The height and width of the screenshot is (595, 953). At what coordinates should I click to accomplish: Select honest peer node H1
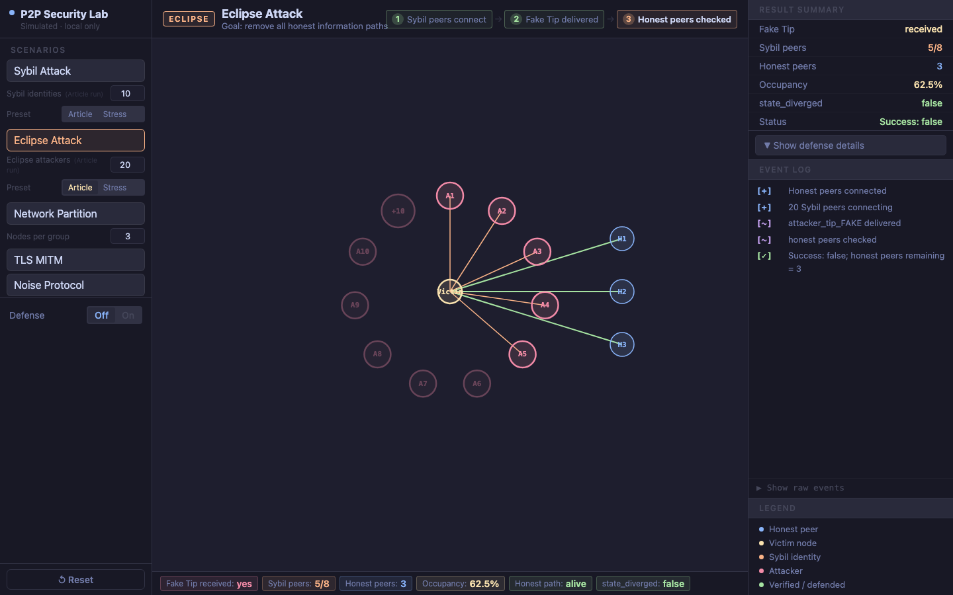click(622, 239)
